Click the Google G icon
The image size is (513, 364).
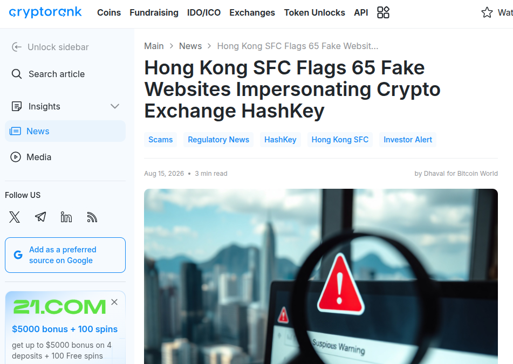pos(18,255)
